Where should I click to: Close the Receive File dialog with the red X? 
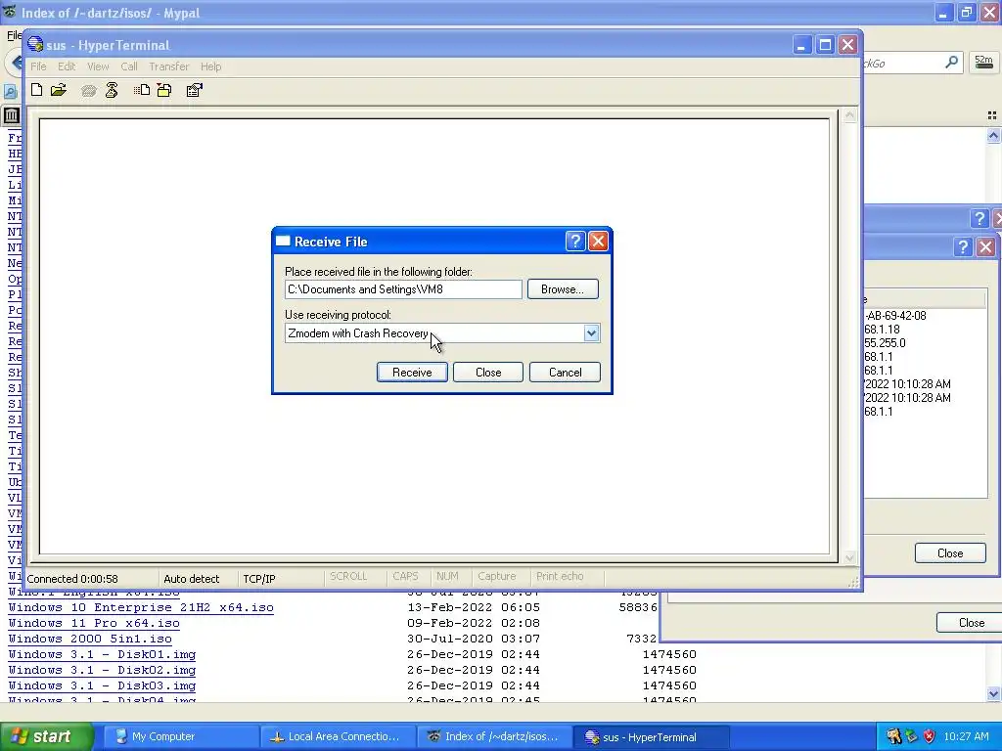[598, 242]
